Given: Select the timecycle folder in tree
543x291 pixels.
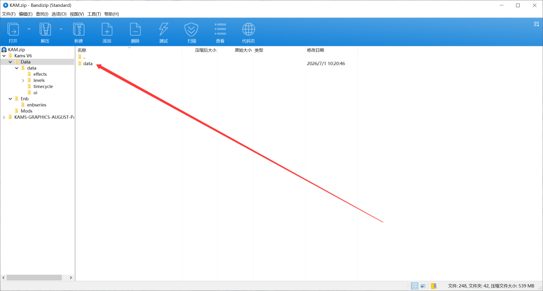Looking at the screenshot, I should point(43,86).
